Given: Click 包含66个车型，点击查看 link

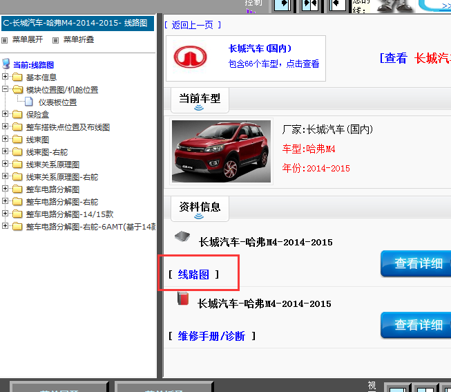Looking at the screenshot, I should 274,64.
